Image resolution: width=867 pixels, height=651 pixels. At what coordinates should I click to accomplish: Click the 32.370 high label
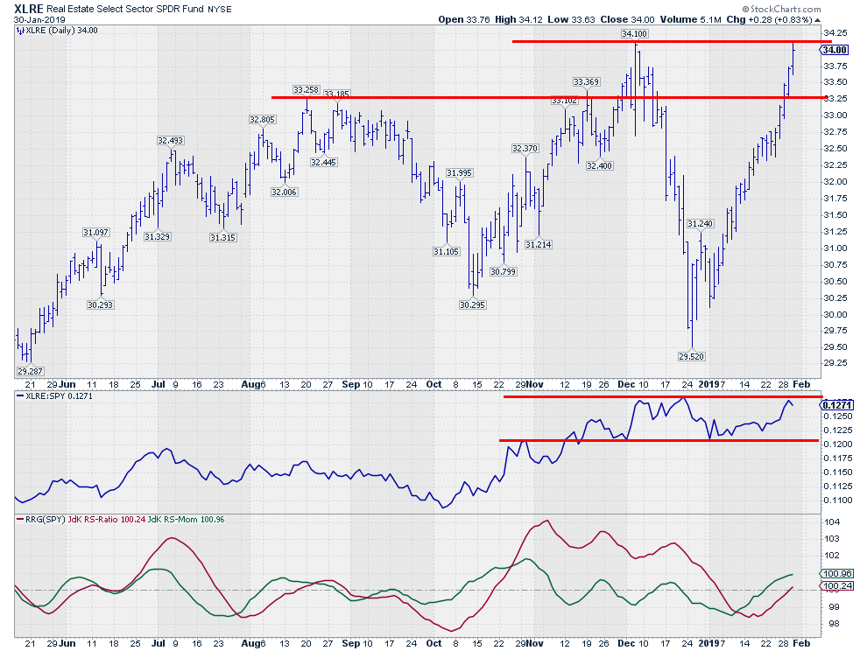[x=525, y=148]
